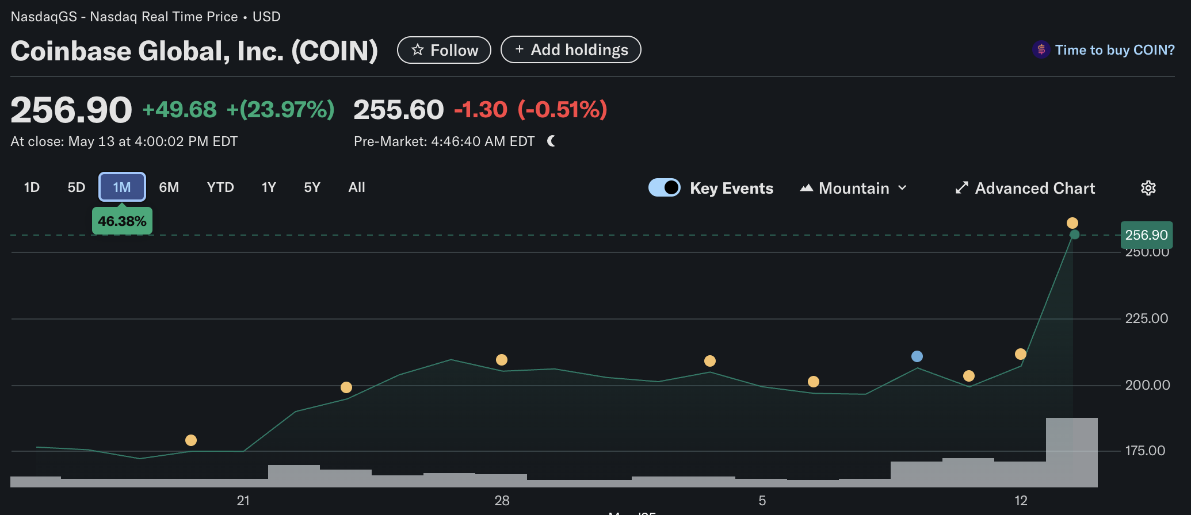This screenshot has width=1191, height=515.
Task: Select the 1M time range
Action: [122, 187]
